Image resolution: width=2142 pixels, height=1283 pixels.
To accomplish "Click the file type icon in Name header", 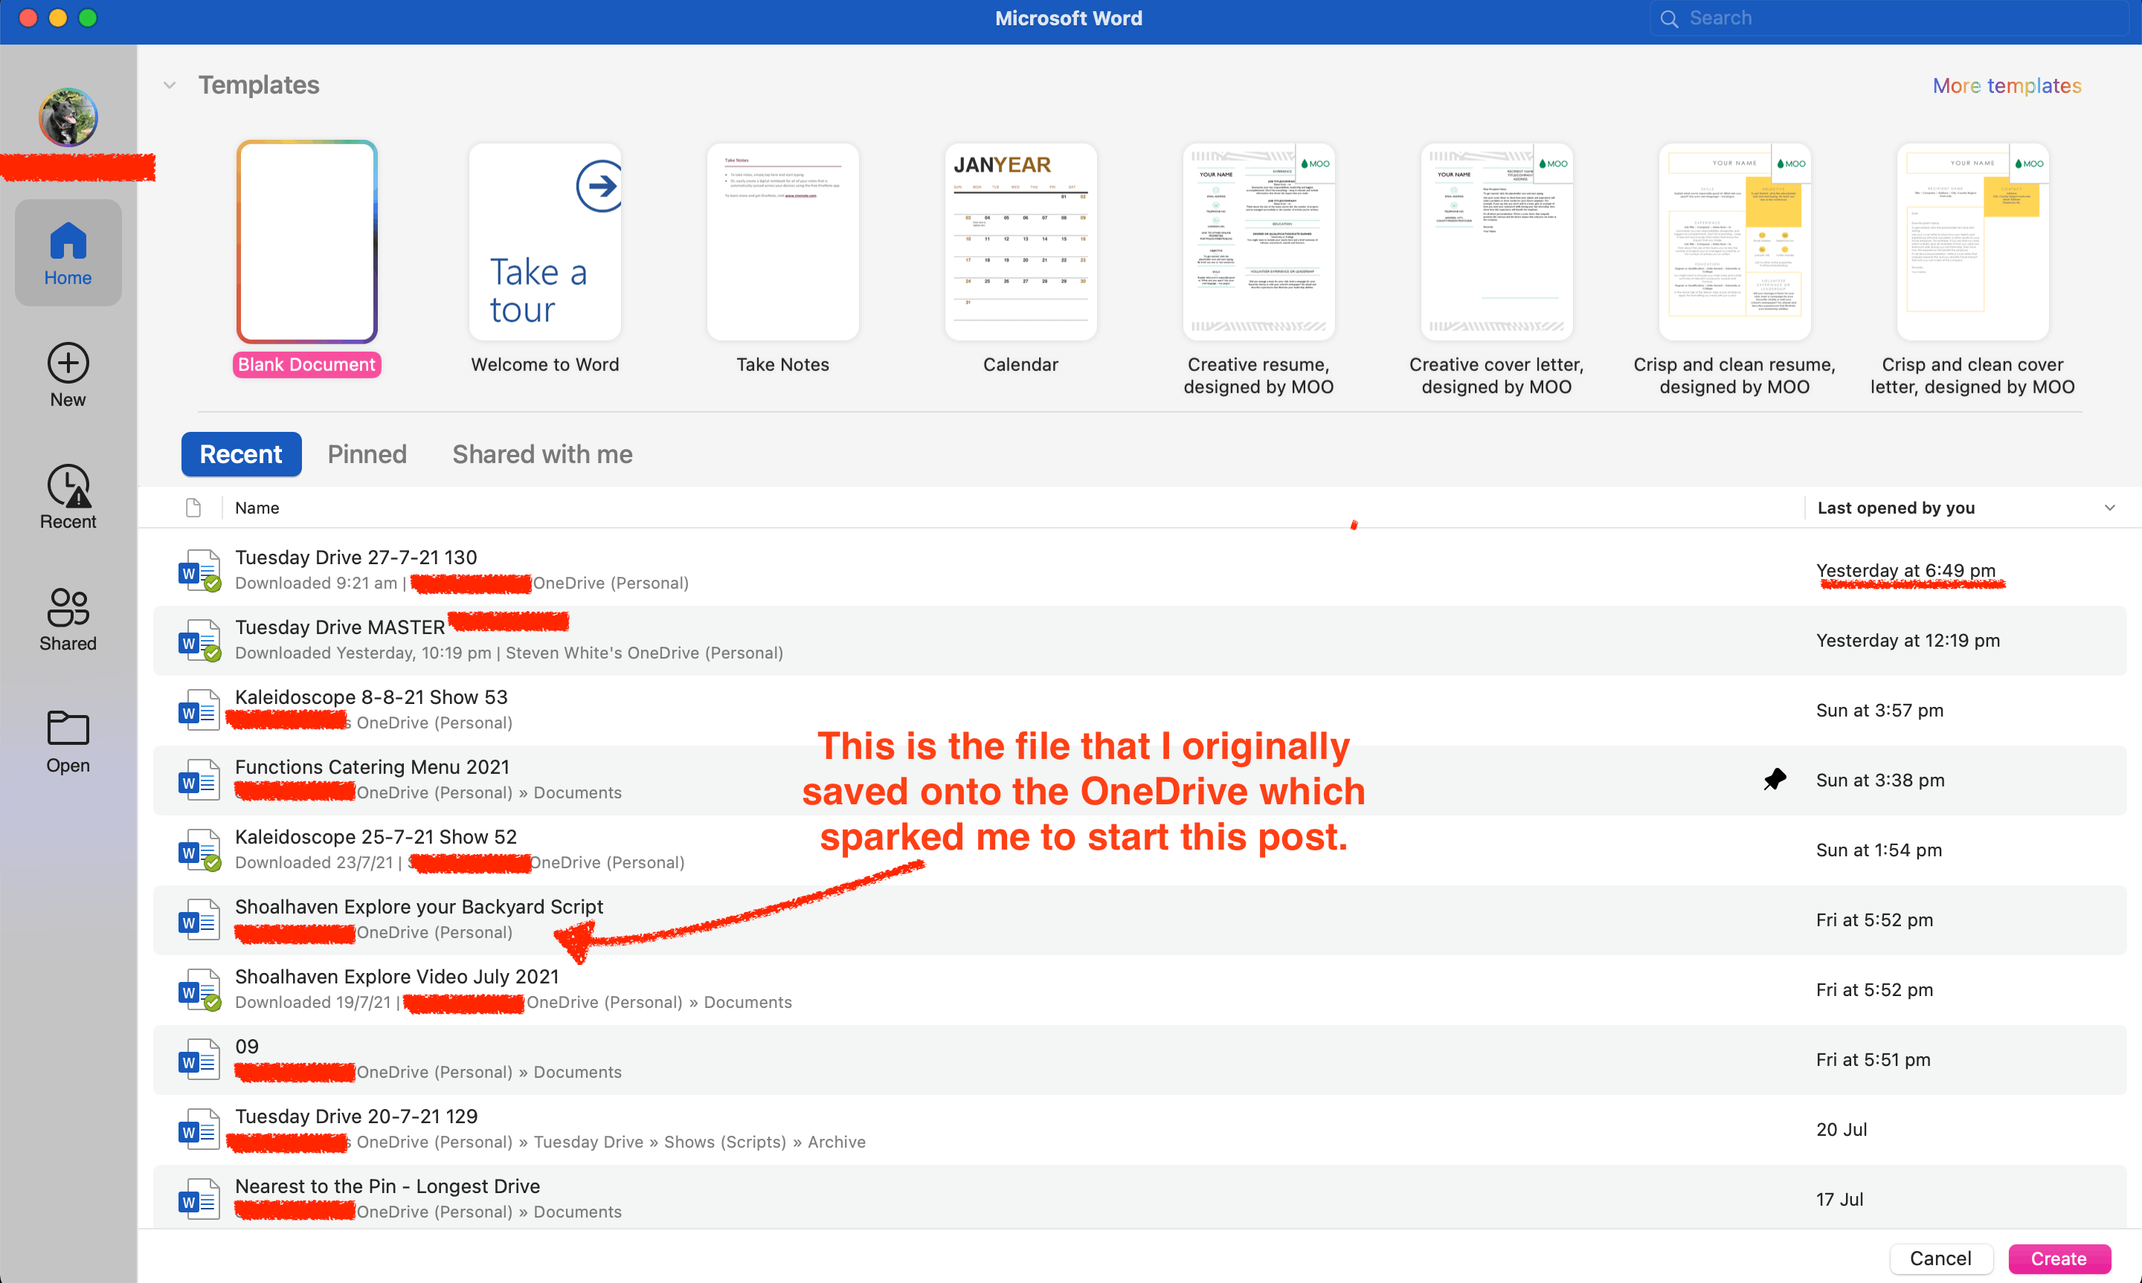I will (193, 508).
